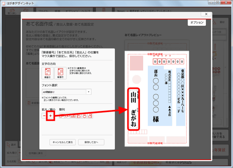Select the 山田 ぎがお sender name box
Screen dimensions: 233x168
click(134, 109)
